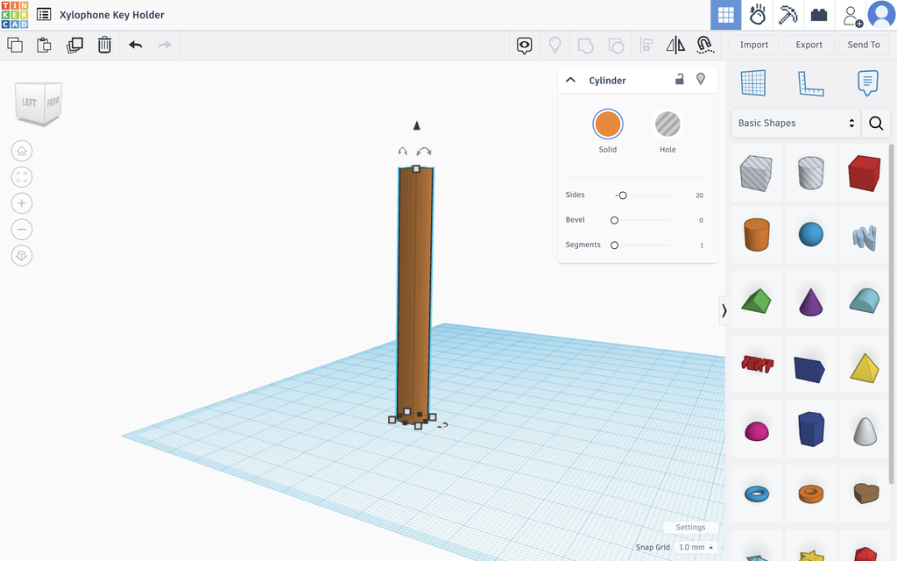Image resolution: width=897 pixels, height=561 pixels.
Task: Open the Bricks mode icon
Action: coord(819,15)
